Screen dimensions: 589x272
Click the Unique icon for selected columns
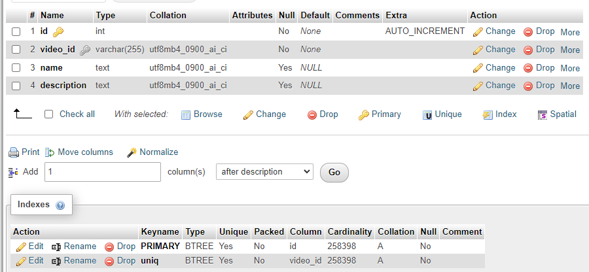coord(427,114)
